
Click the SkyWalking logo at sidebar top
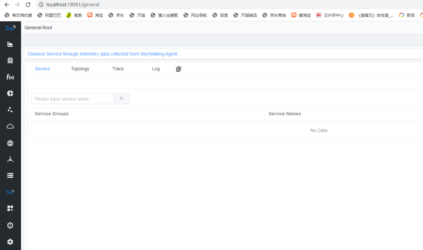(10, 28)
